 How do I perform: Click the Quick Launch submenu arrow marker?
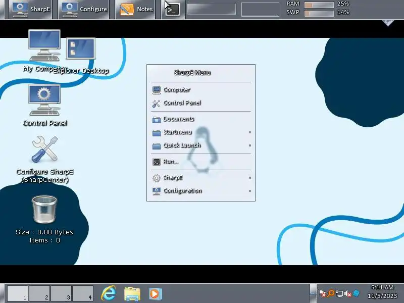tap(249, 145)
